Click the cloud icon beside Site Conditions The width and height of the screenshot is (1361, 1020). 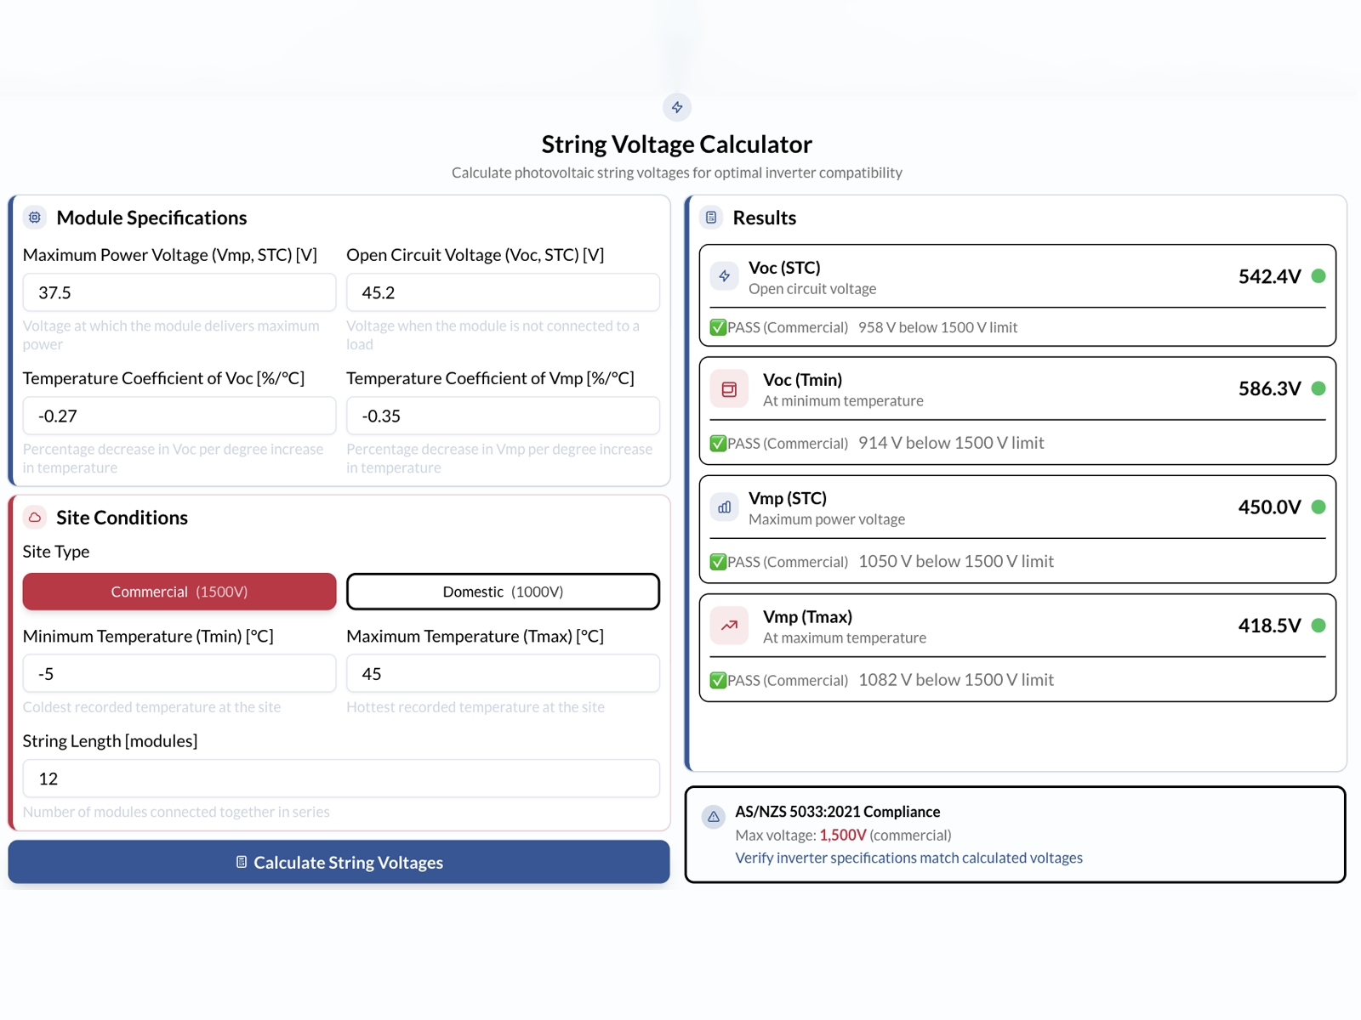34,517
